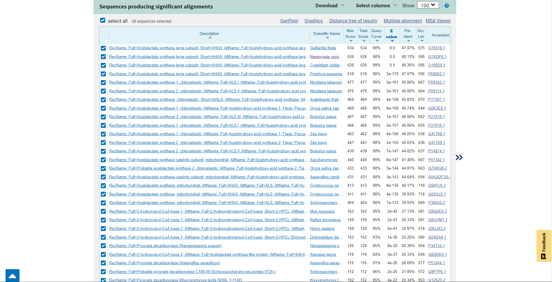Viewport: 552px width, 282px height.
Task: Sort by Scientific Name column arrow
Action: tap(327, 38)
